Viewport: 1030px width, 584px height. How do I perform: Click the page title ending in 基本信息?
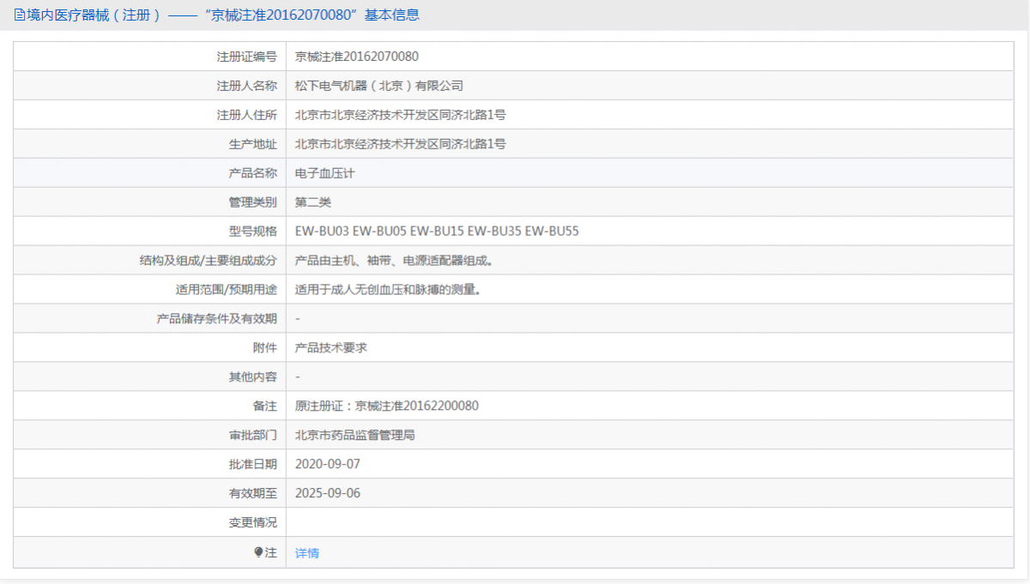coord(223,15)
